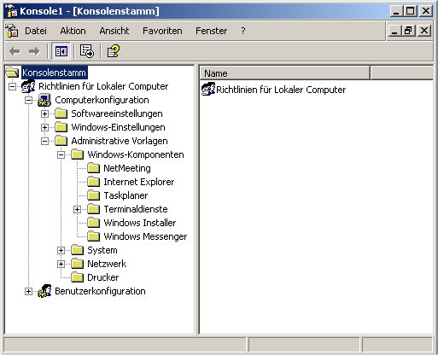438x355 pixels.
Task: Click the System folder icon
Action: click(x=77, y=250)
